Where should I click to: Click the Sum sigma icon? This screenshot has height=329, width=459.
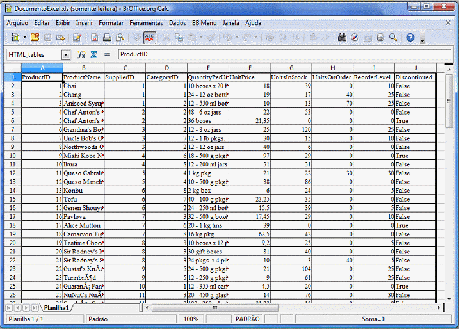click(x=94, y=54)
